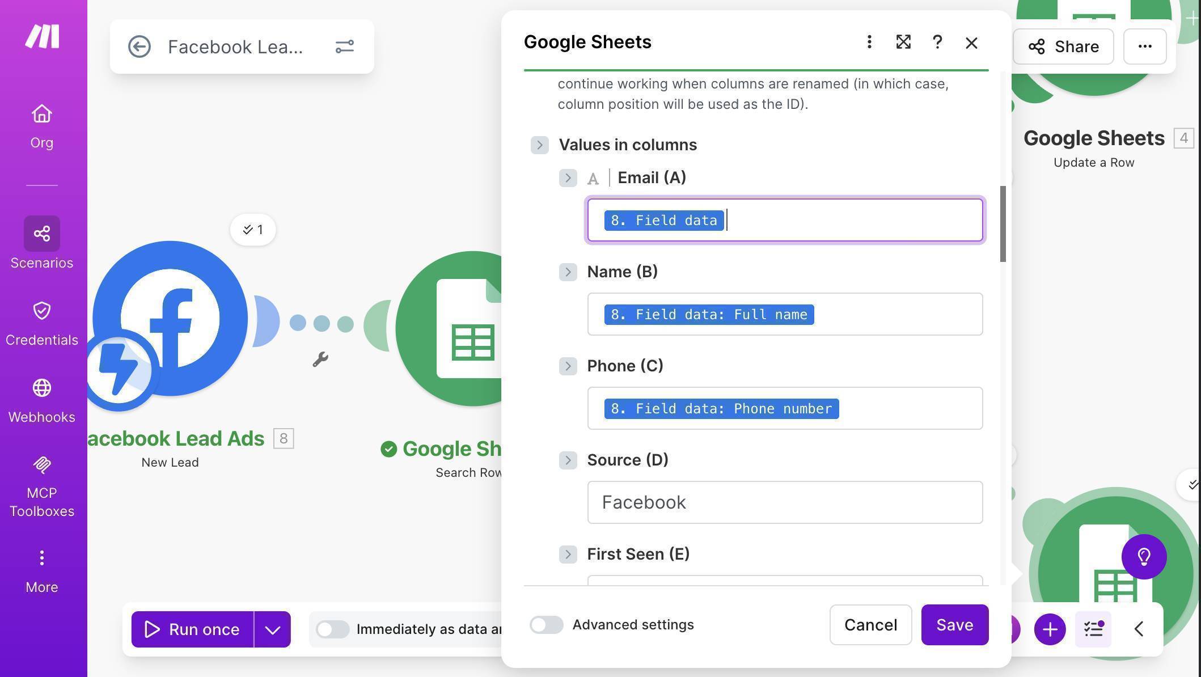
Task: Open the top-right ellipsis menu near Share
Action: (1144, 46)
